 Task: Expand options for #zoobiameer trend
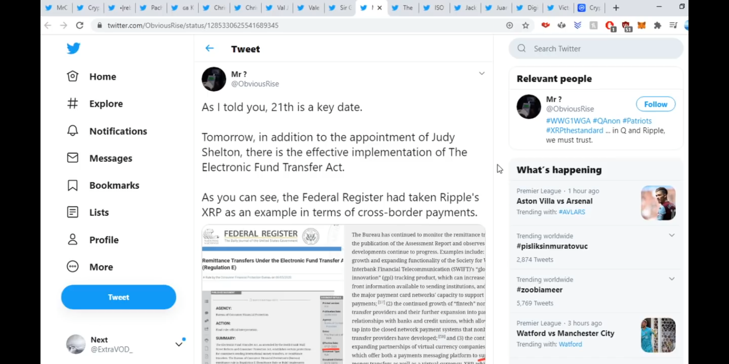tap(672, 279)
